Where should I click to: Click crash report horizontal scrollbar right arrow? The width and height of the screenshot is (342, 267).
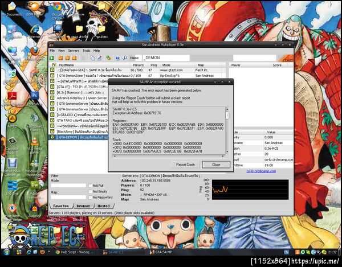click(x=223, y=156)
